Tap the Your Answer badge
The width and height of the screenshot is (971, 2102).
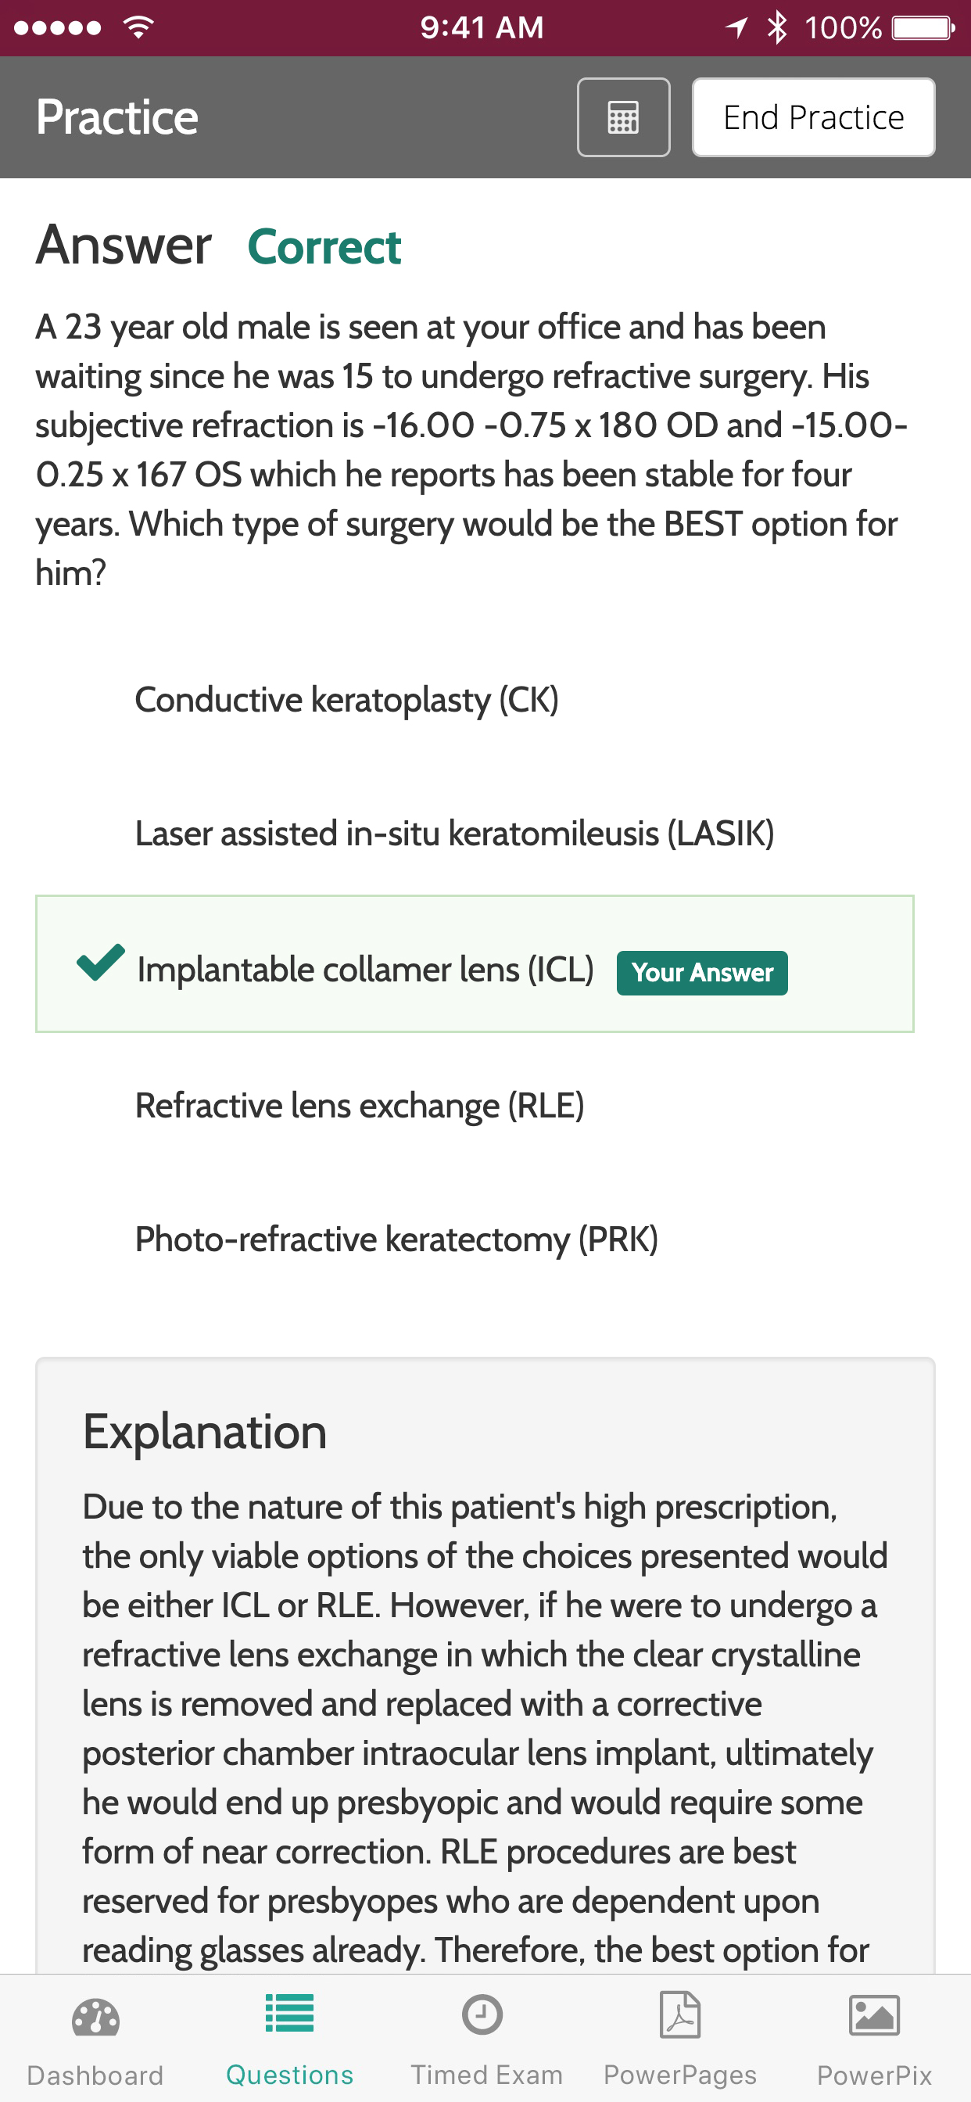tap(703, 973)
